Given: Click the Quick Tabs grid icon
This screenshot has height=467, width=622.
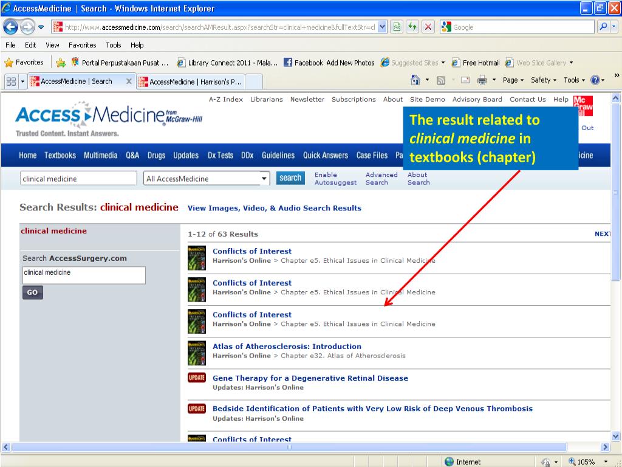Looking at the screenshot, I should [11, 81].
